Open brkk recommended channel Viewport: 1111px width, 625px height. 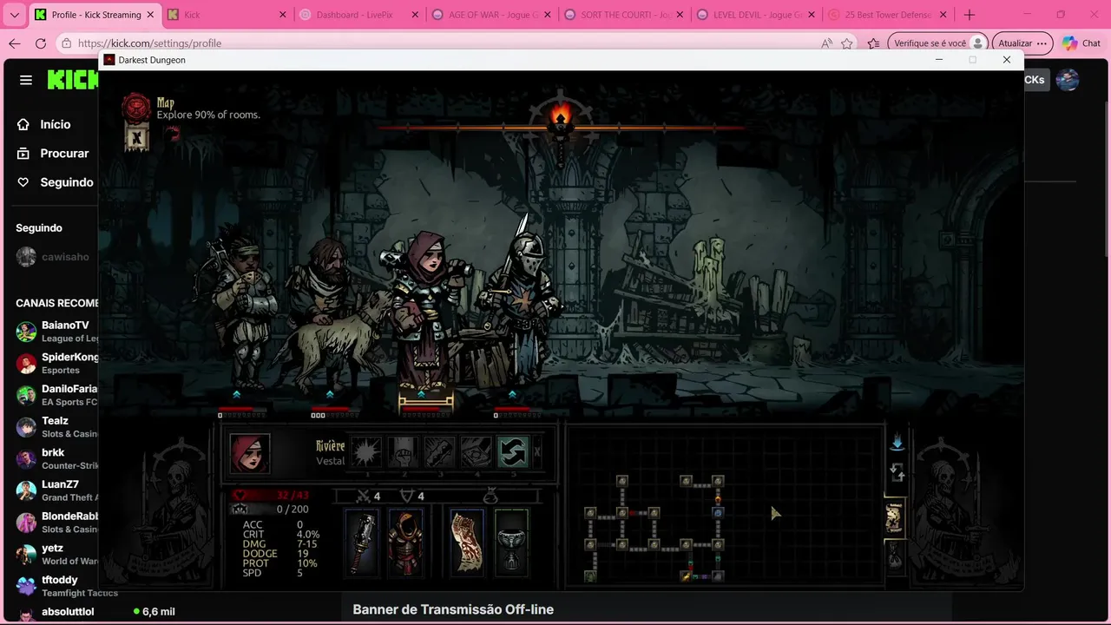(x=56, y=458)
